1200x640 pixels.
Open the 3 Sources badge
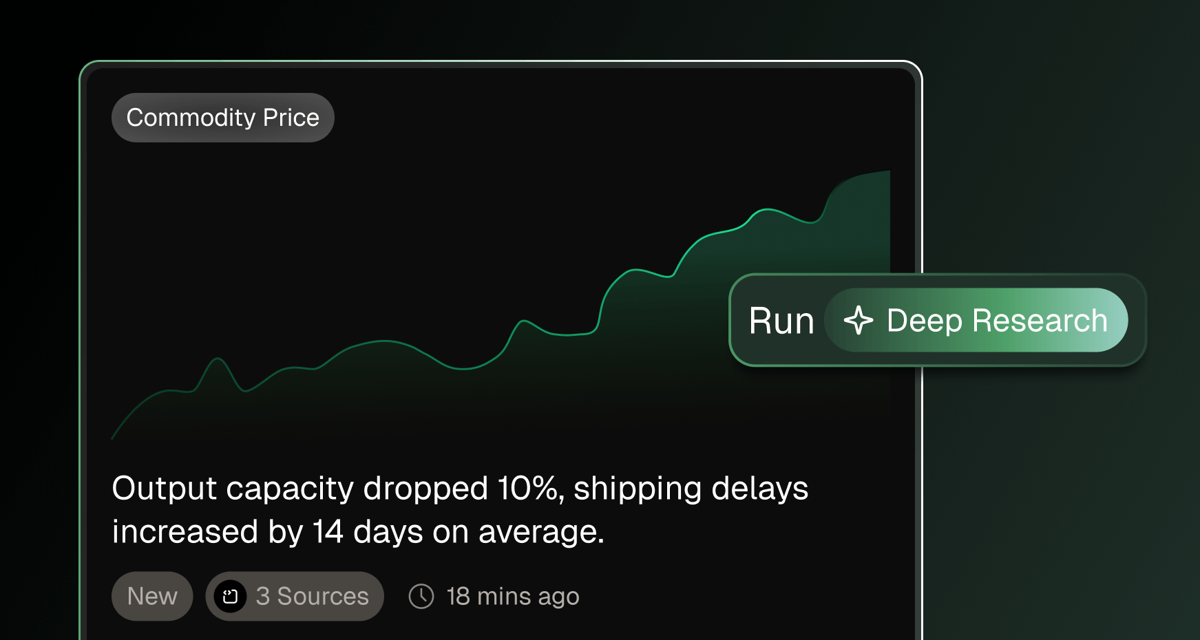pos(295,596)
